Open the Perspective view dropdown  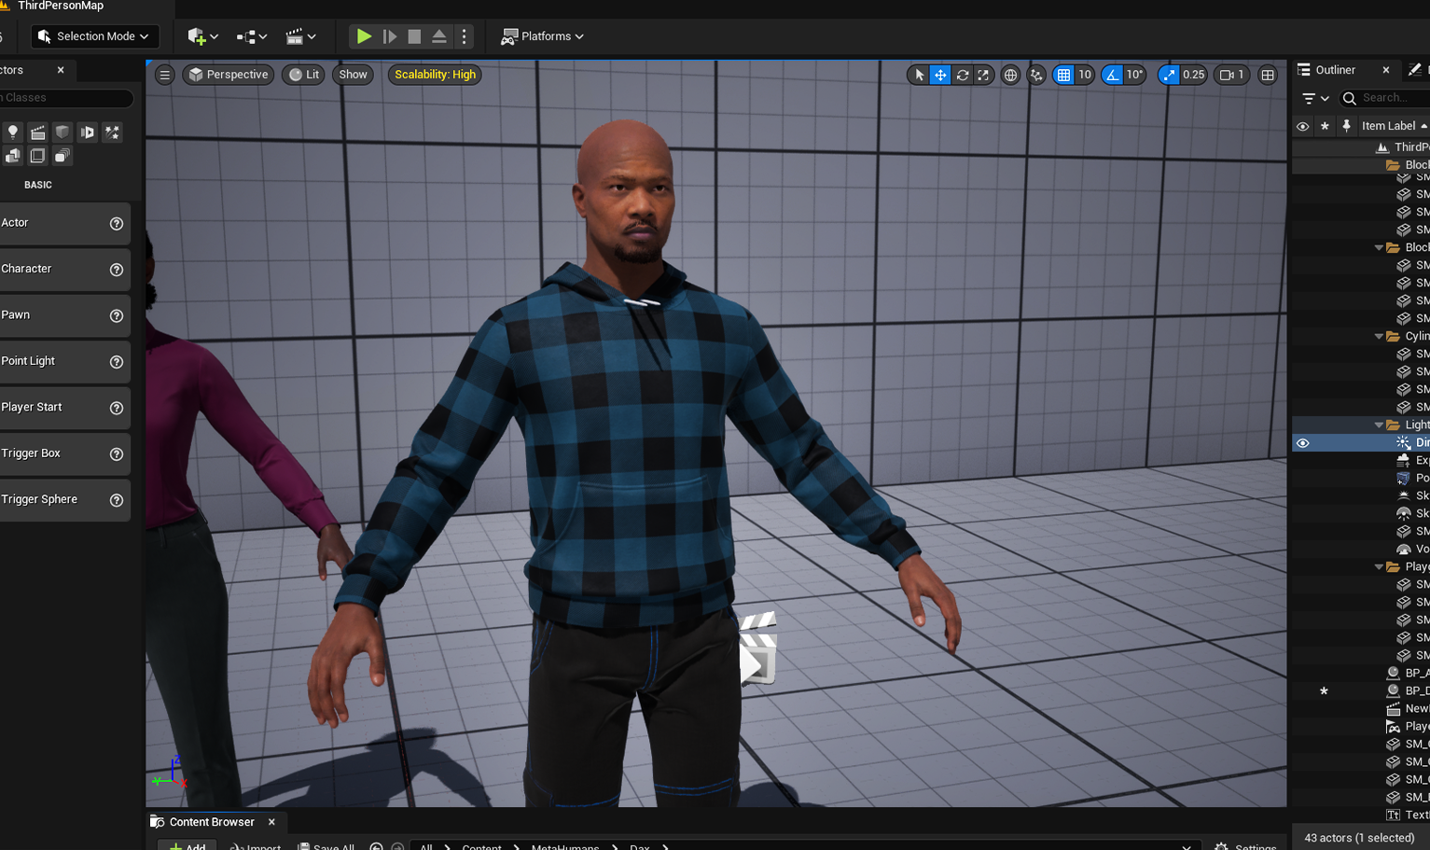tap(228, 75)
